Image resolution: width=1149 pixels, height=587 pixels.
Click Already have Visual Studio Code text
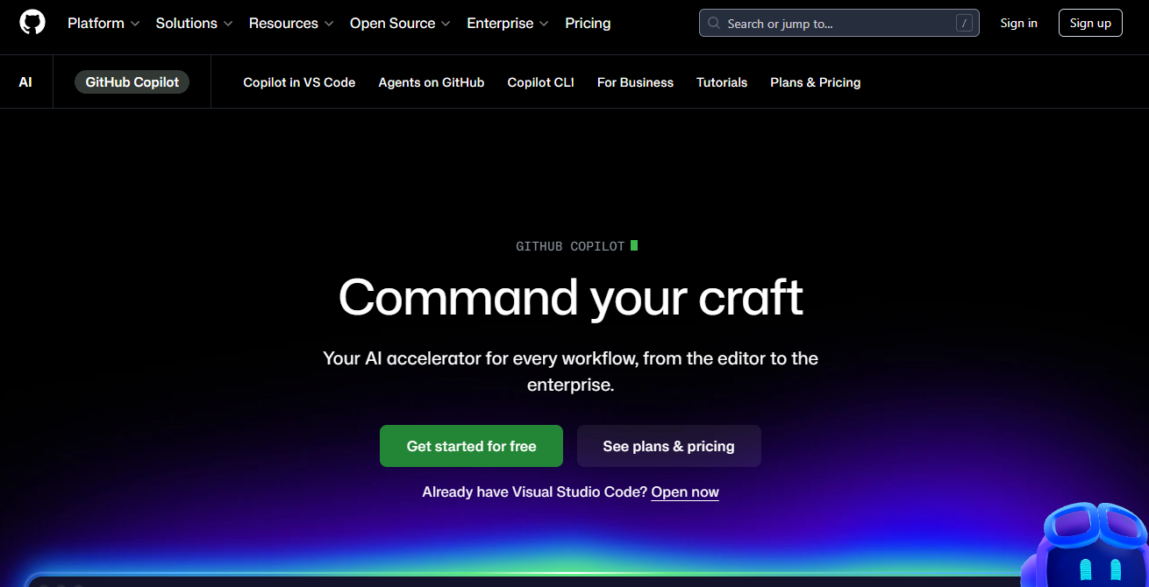[534, 492]
